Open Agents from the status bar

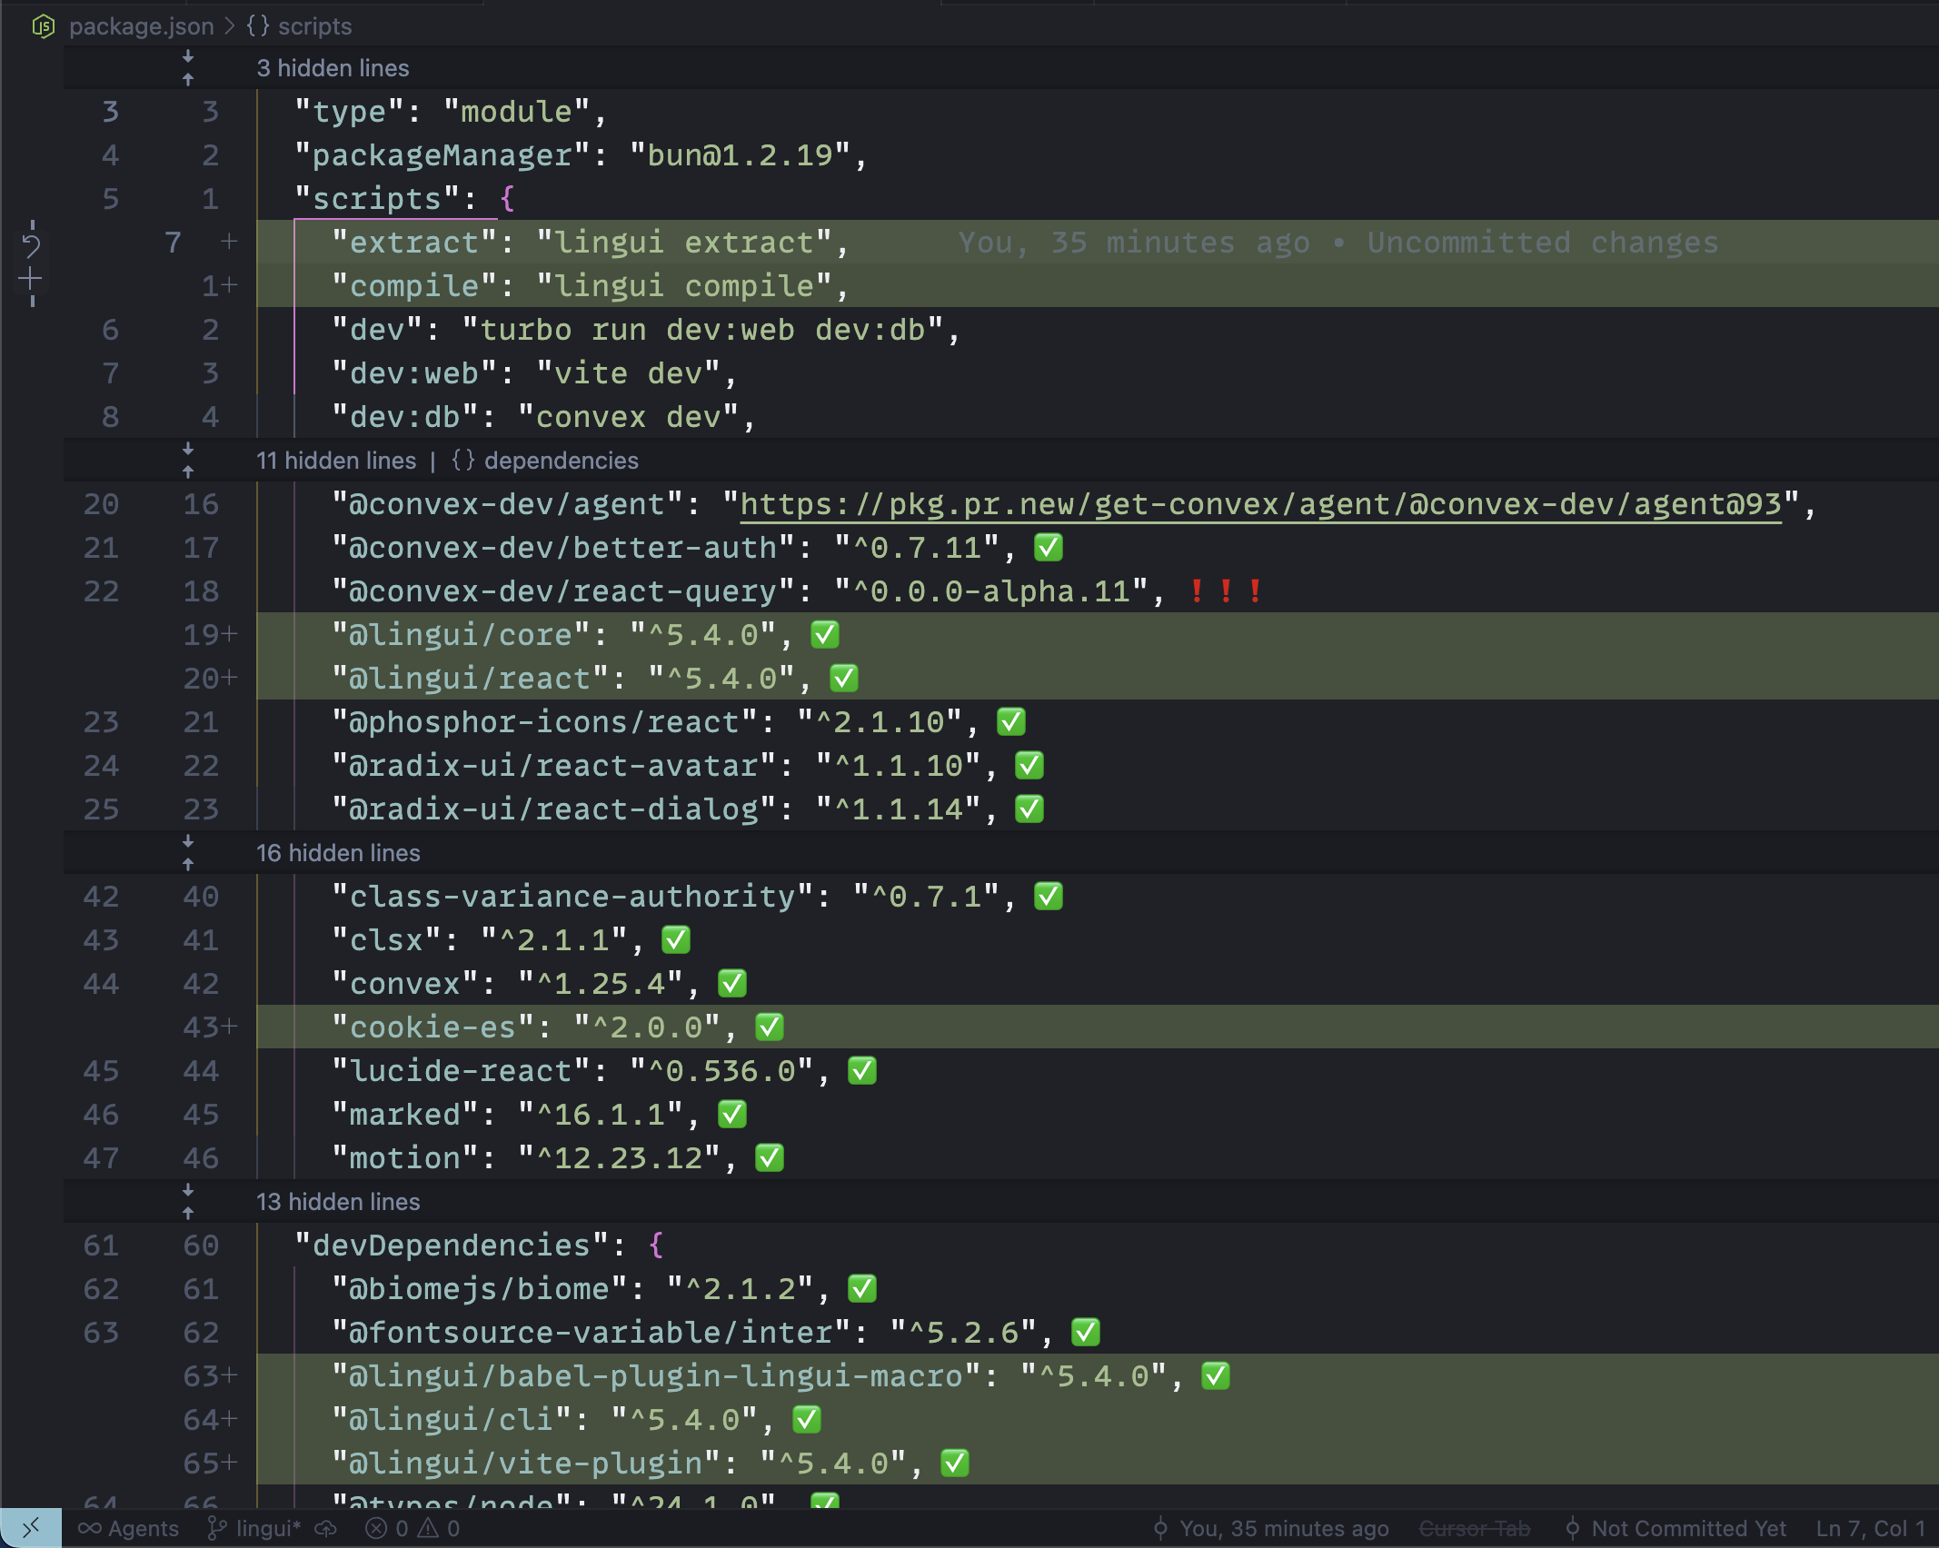point(128,1529)
